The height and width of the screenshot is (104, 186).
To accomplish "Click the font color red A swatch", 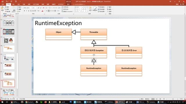I will tap(42, 11).
